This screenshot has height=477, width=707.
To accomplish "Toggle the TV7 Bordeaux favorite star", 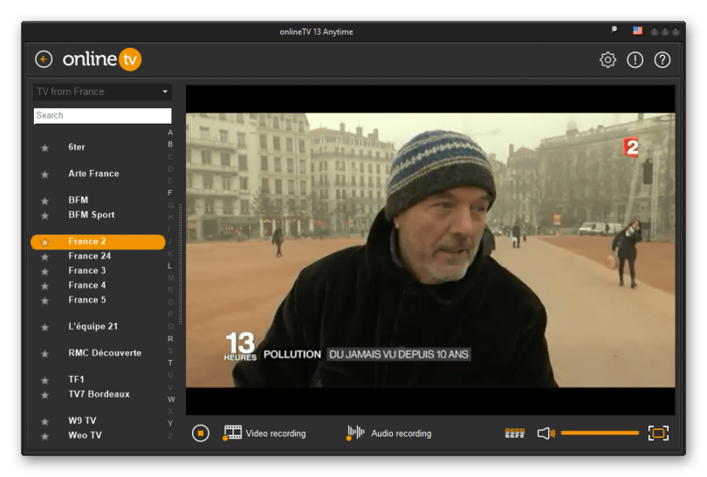I will [x=45, y=395].
